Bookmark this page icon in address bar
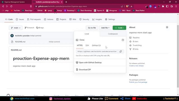The width and height of the screenshot is (179, 101). pyautogui.click(x=31, y=6)
